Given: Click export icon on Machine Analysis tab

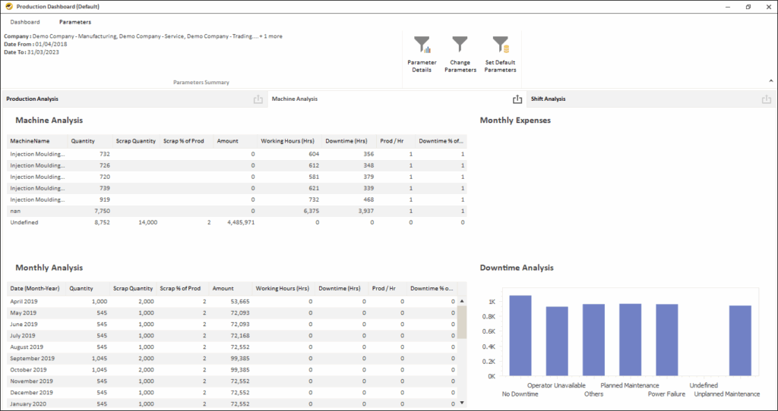Looking at the screenshot, I should (517, 99).
